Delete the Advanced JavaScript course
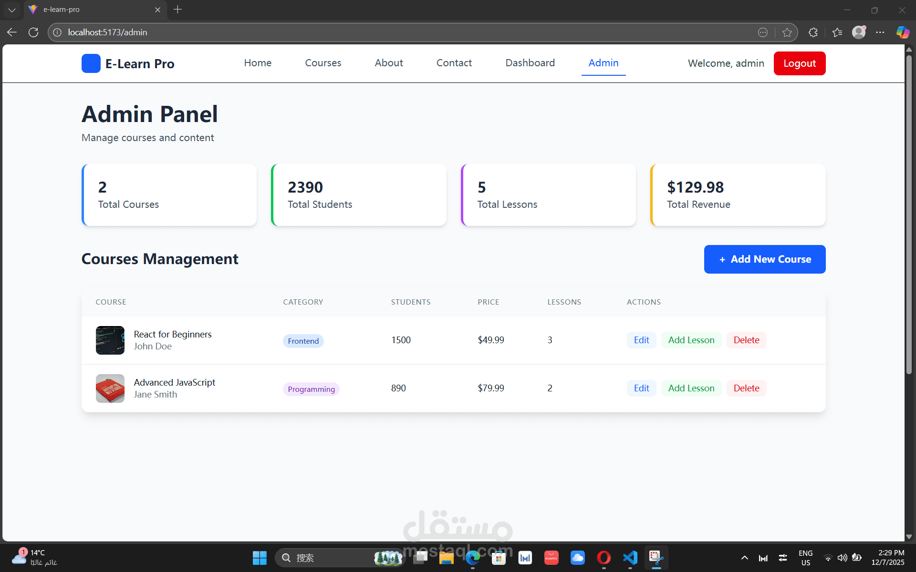This screenshot has width=916, height=572. tap(746, 388)
